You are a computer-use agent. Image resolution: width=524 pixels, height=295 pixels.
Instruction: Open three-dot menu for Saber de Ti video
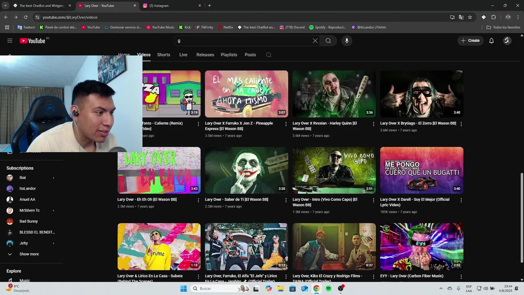tap(286, 200)
